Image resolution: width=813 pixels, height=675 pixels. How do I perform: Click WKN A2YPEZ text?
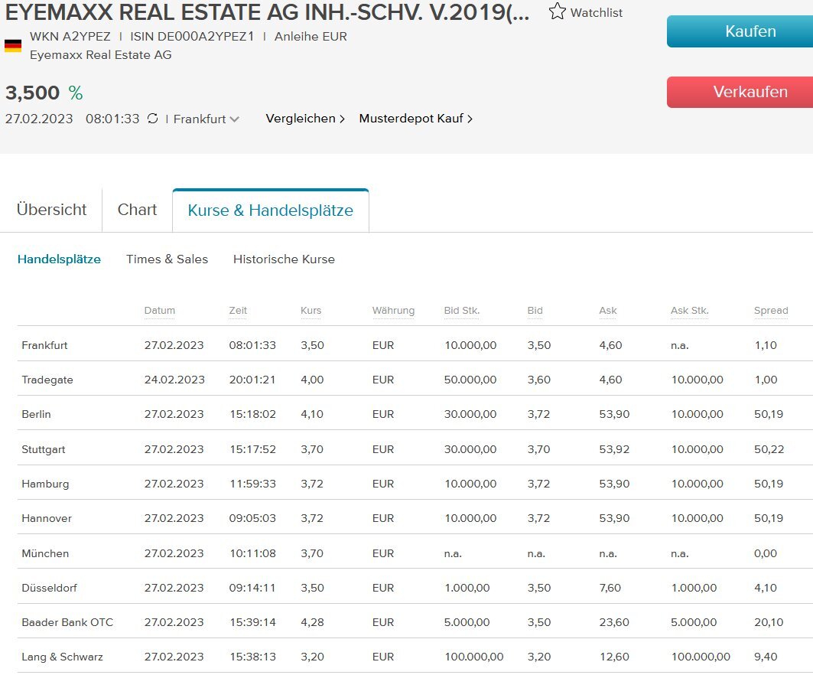tap(70, 36)
